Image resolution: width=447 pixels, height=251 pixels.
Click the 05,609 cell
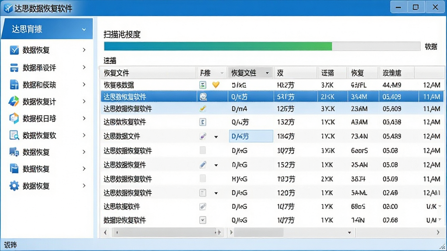pos(392,109)
